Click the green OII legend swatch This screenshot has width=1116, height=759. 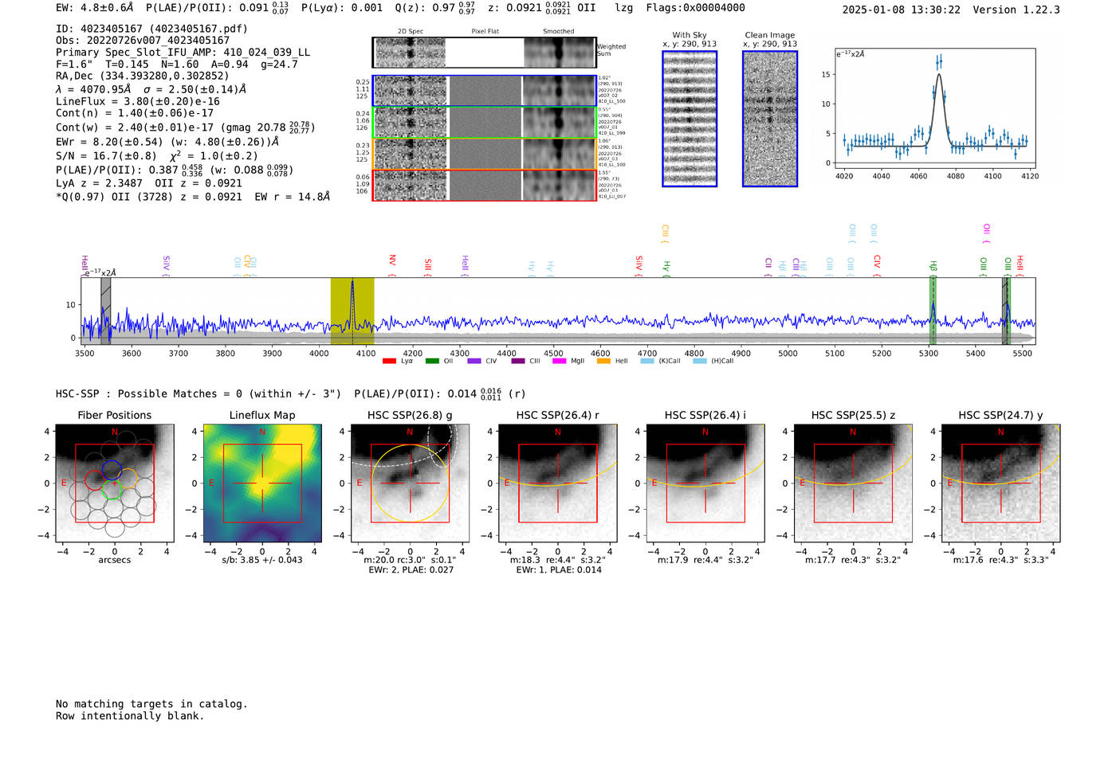click(432, 362)
